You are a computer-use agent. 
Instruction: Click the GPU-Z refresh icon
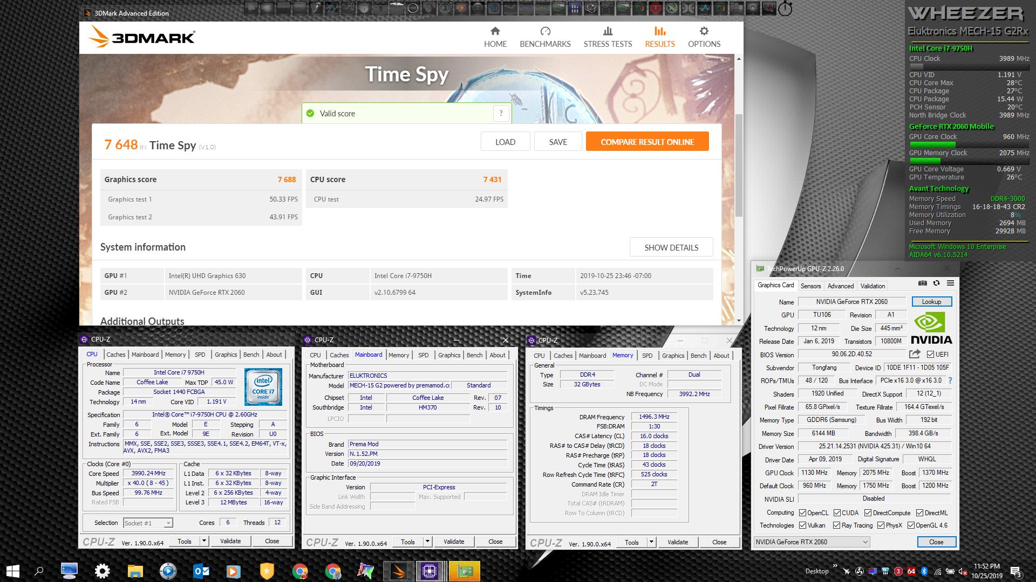pyautogui.click(x=936, y=283)
